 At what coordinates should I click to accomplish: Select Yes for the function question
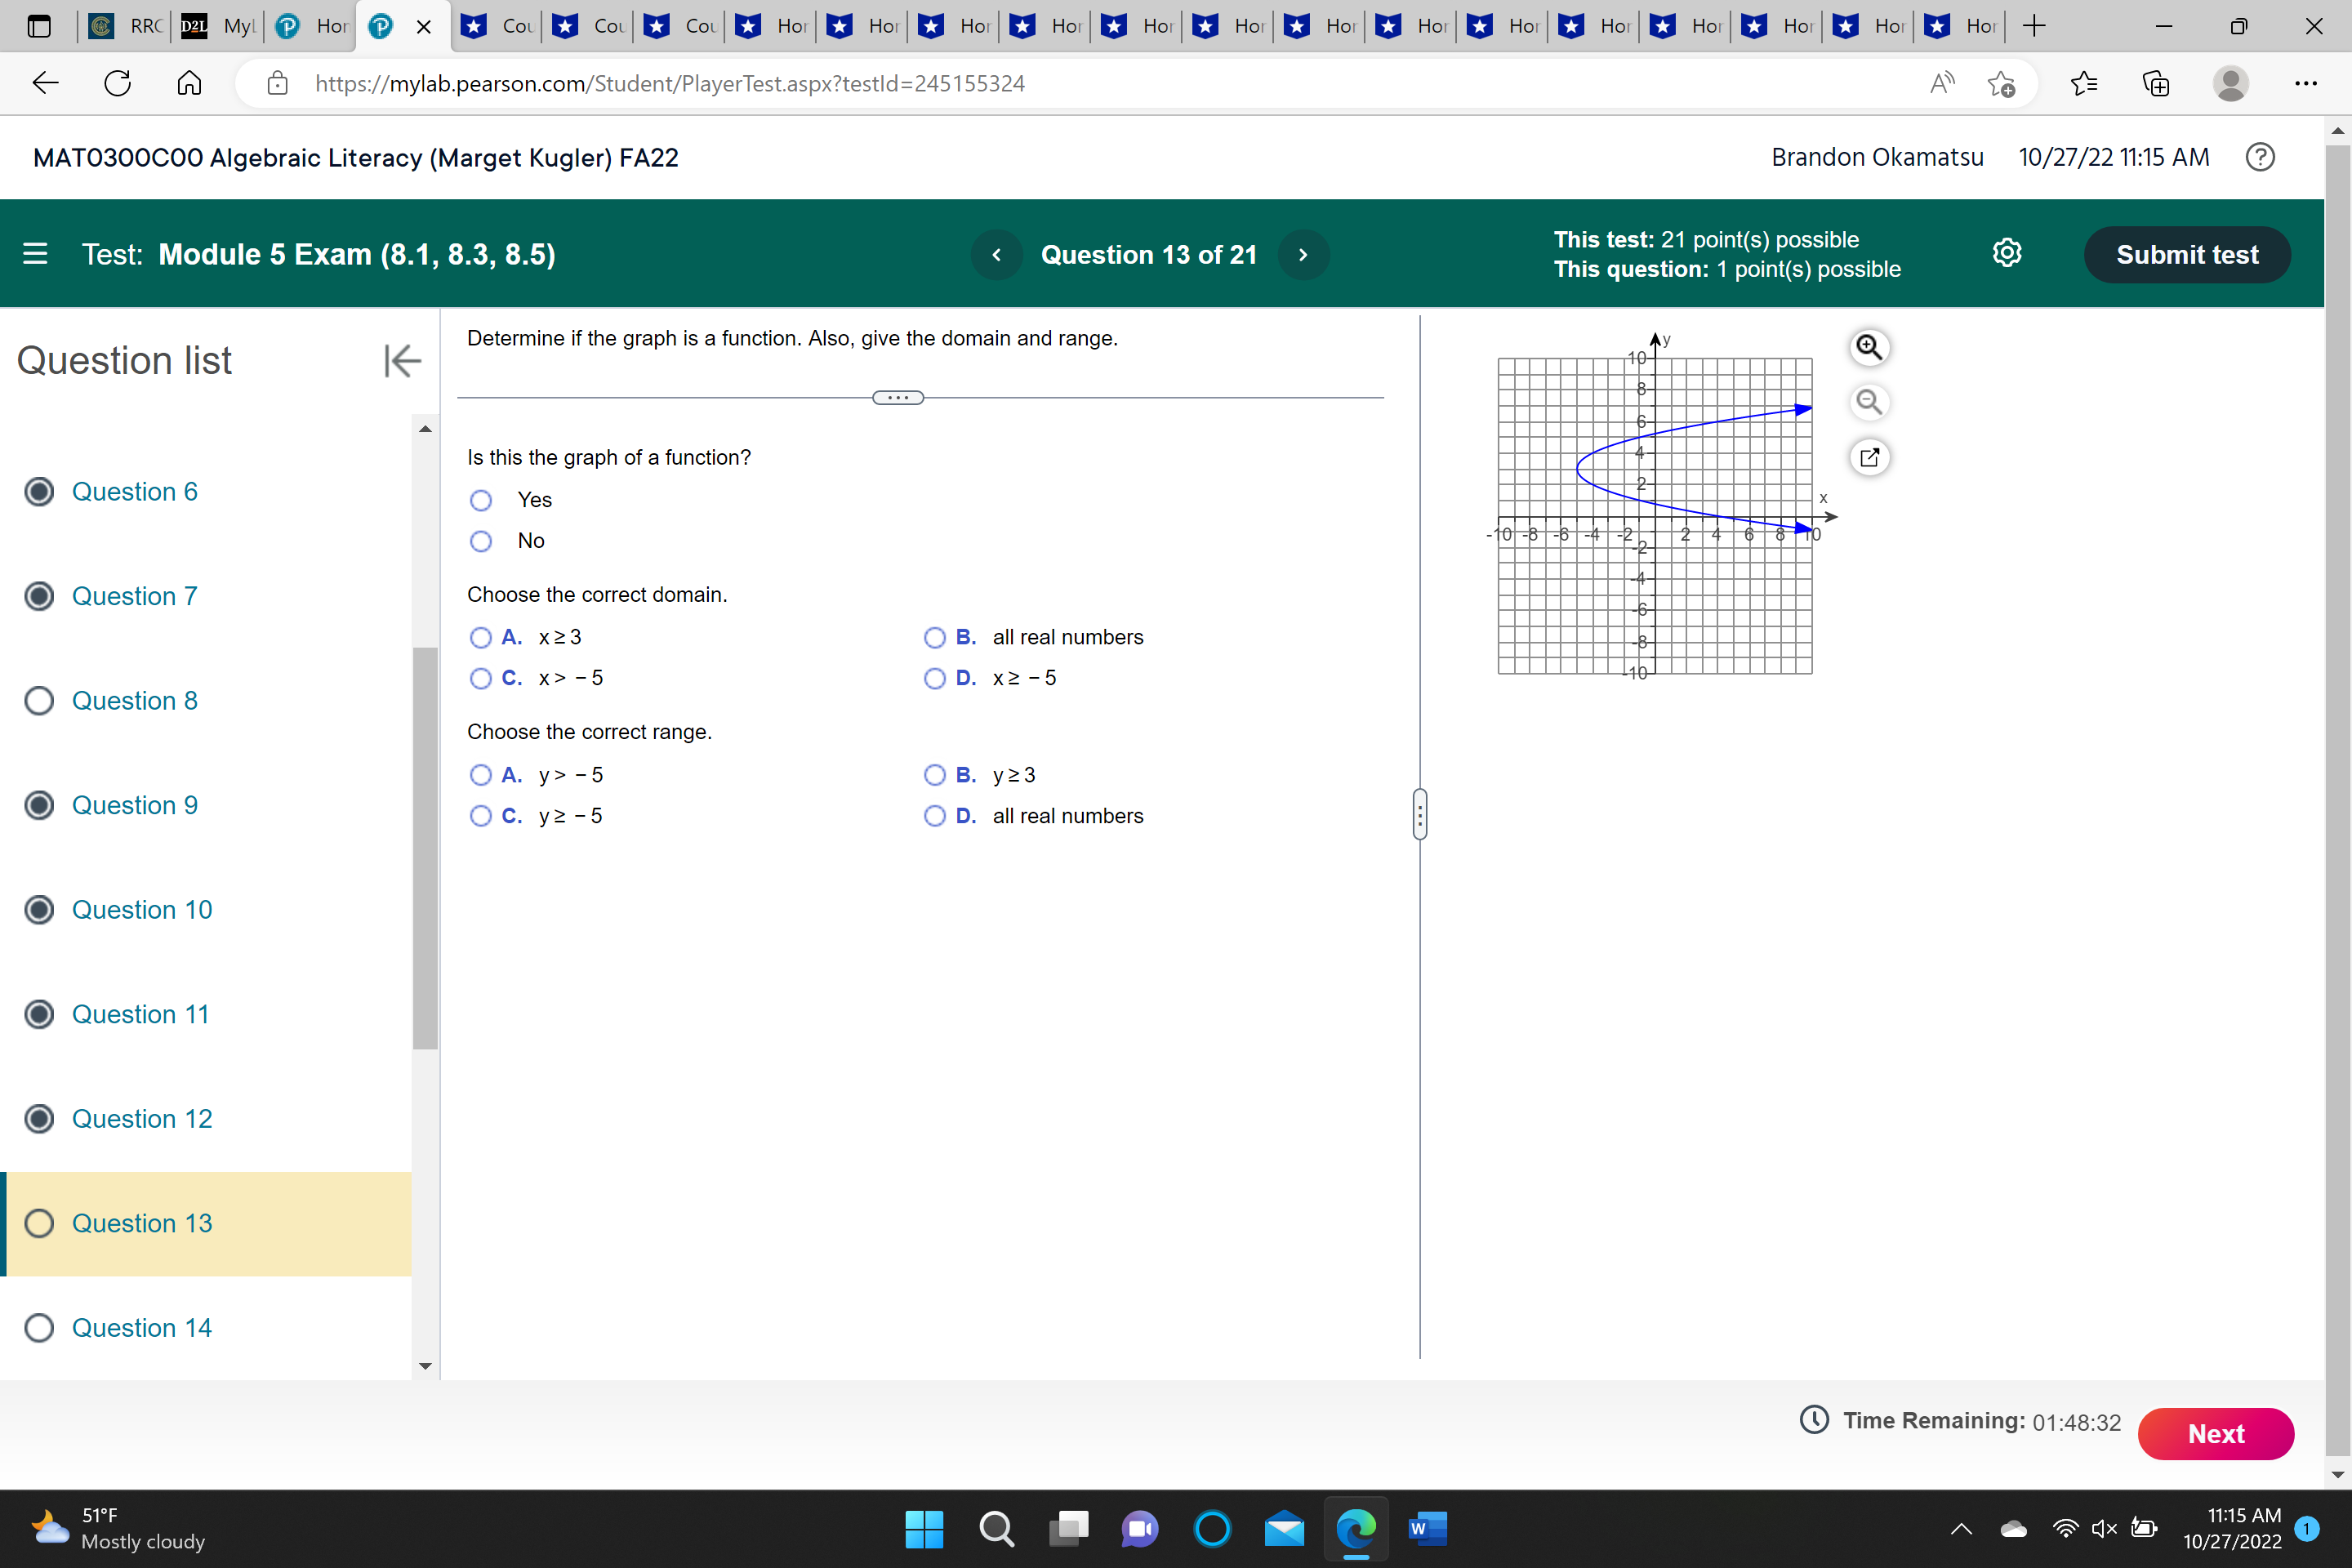(481, 499)
